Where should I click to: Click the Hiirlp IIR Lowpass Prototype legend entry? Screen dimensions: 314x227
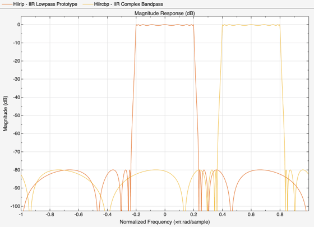40,4
